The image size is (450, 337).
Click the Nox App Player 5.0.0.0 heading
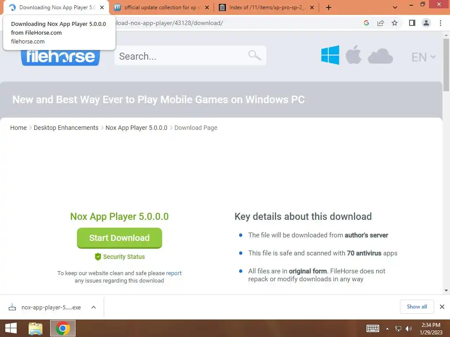click(120, 216)
